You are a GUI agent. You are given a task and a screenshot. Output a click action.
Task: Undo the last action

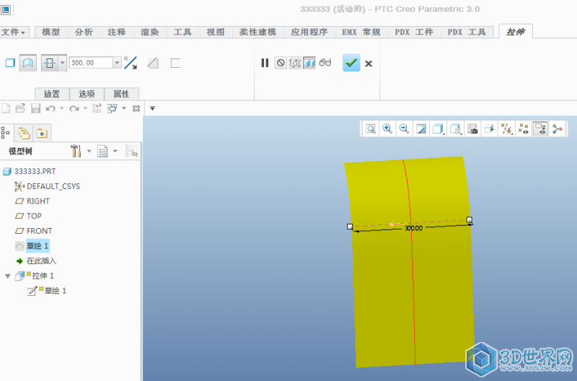[x=50, y=108]
